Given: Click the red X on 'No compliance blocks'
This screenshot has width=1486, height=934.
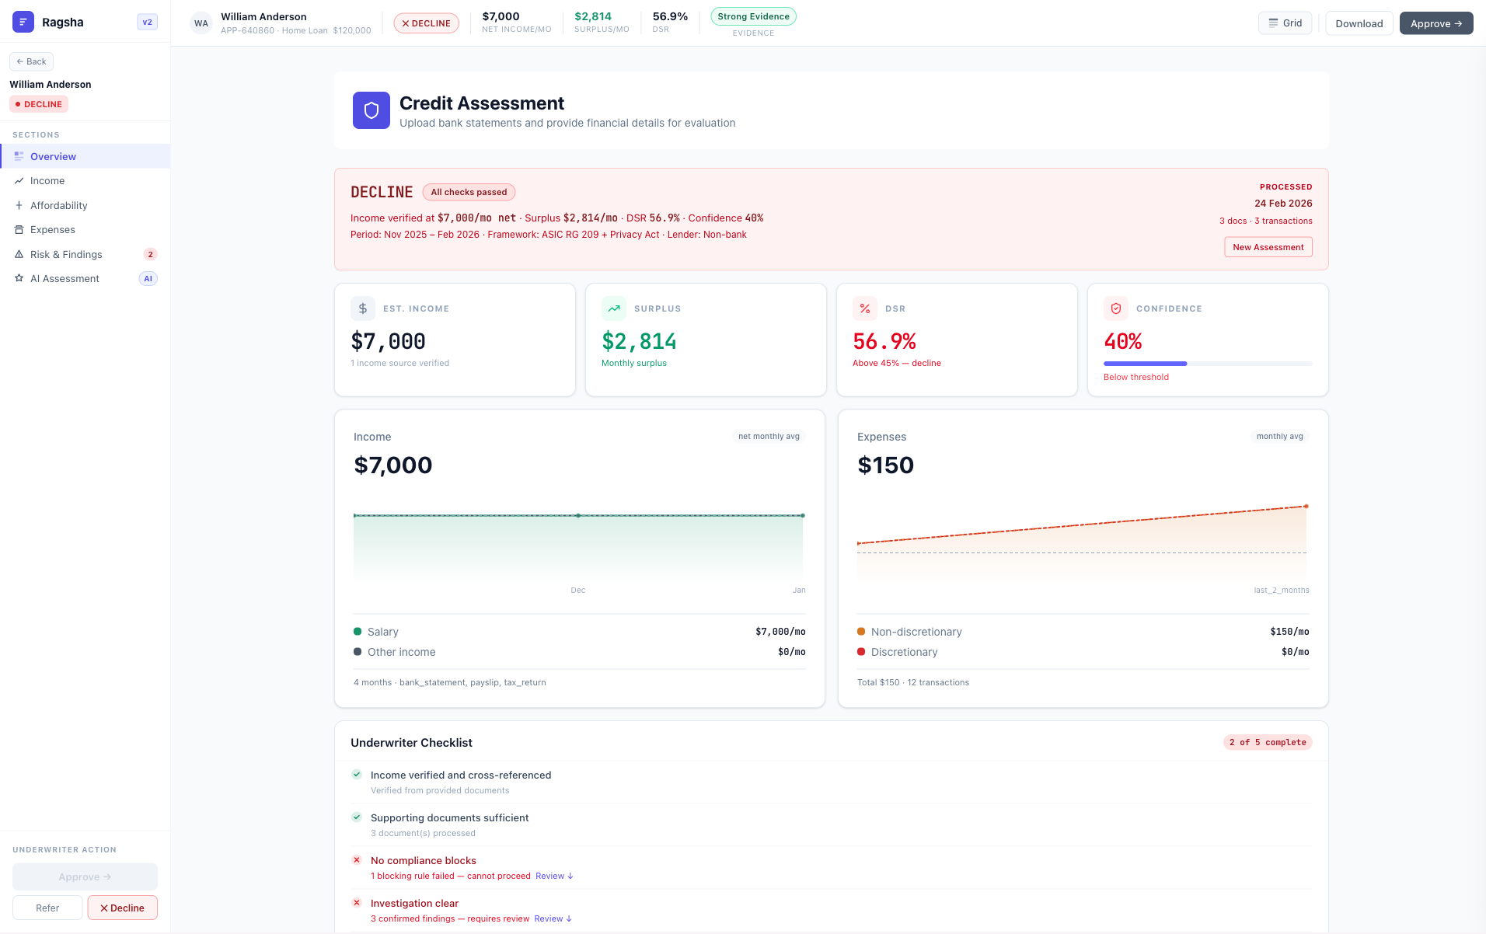Looking at the screenshot, I should pyautogui.click(x=358, y=859).
